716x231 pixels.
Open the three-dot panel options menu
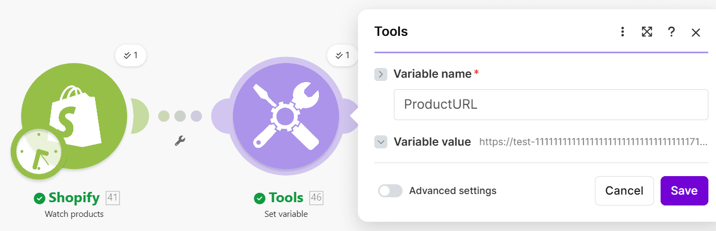(623, 32)
